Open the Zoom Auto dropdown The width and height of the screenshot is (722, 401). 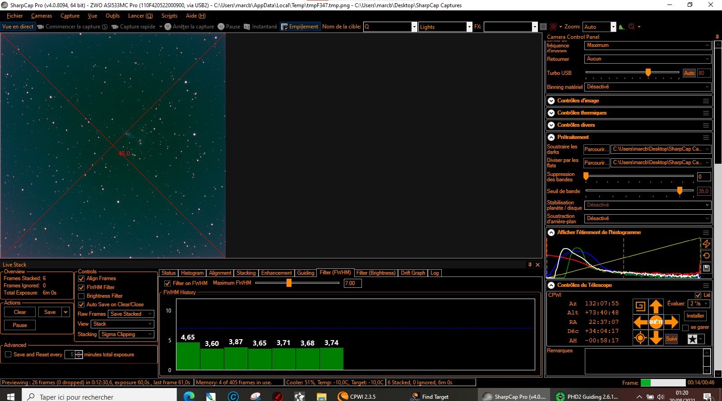point(613,27)
